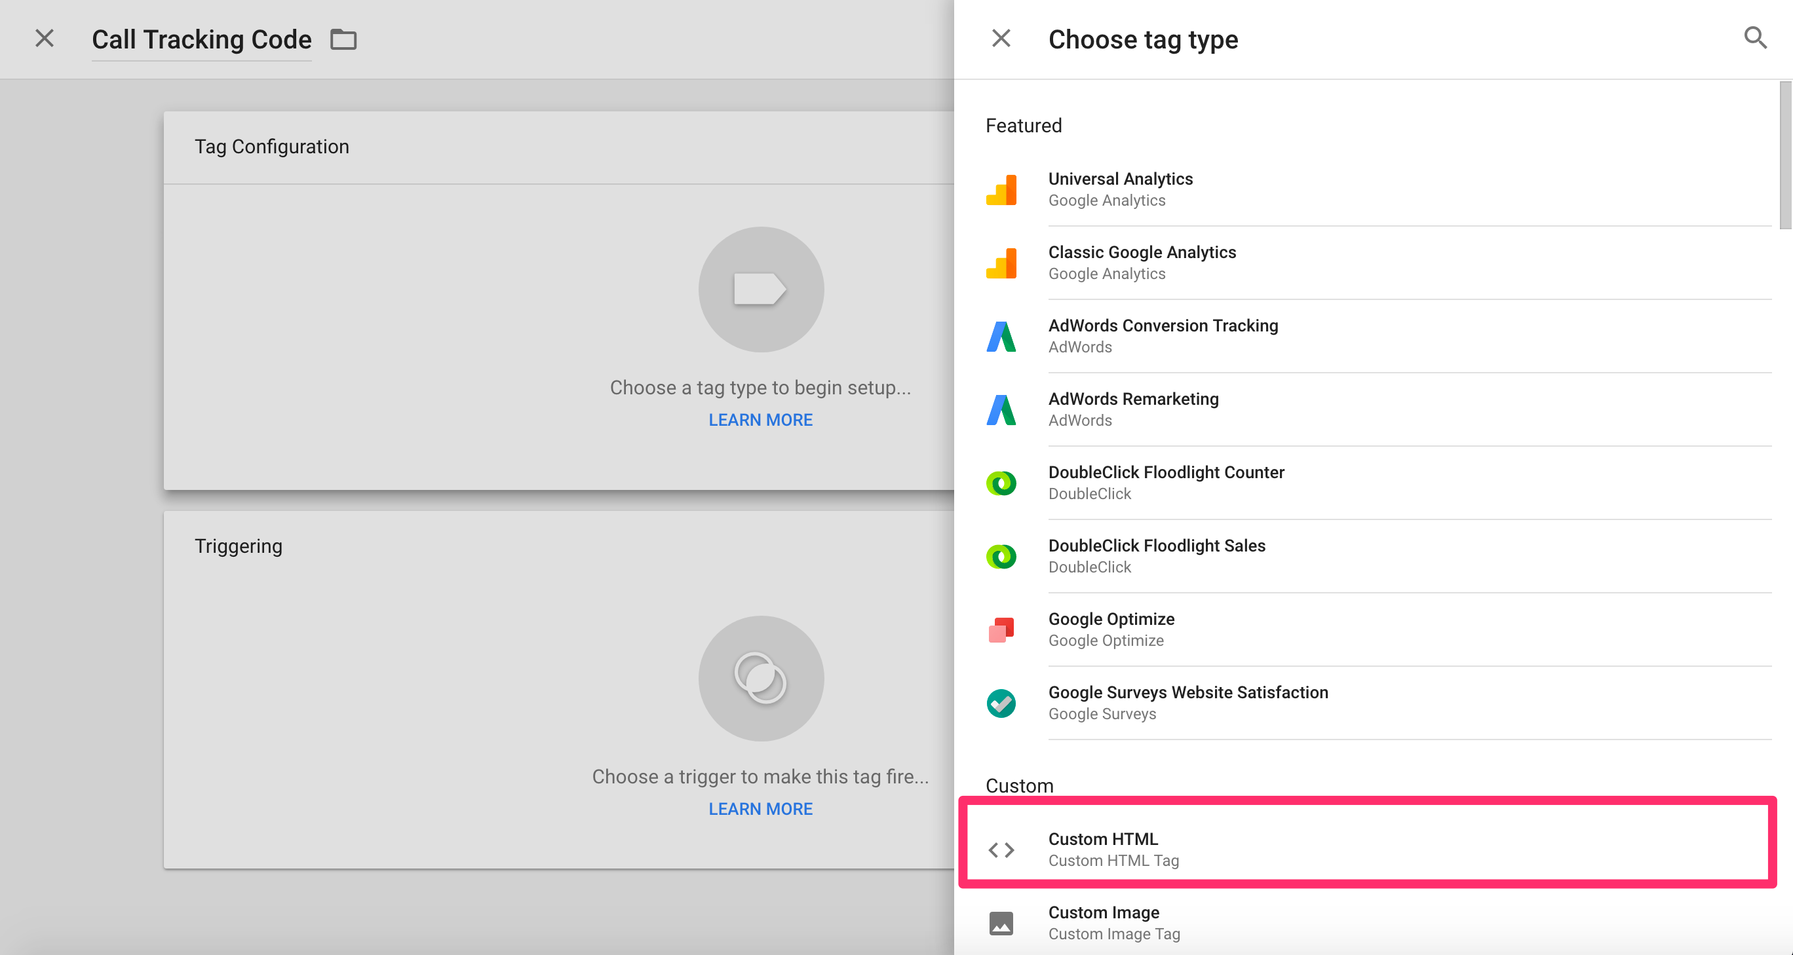Click the folder icon beside tag name
This screenshot has height=955, width=1793.
343,40
